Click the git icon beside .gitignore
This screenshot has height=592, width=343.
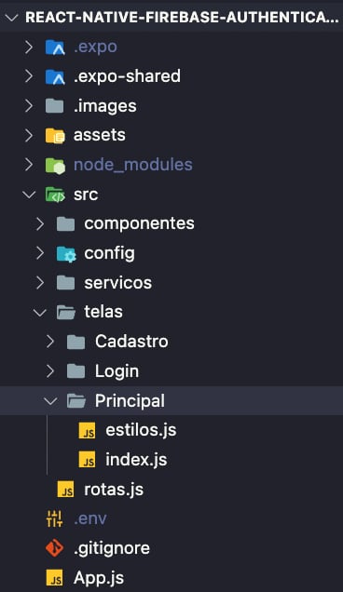54,548
